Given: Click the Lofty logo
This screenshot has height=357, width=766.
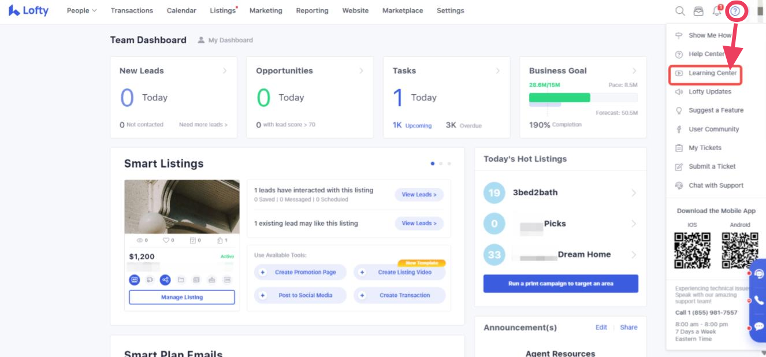Looking at the screenshot, I should 28,10.
